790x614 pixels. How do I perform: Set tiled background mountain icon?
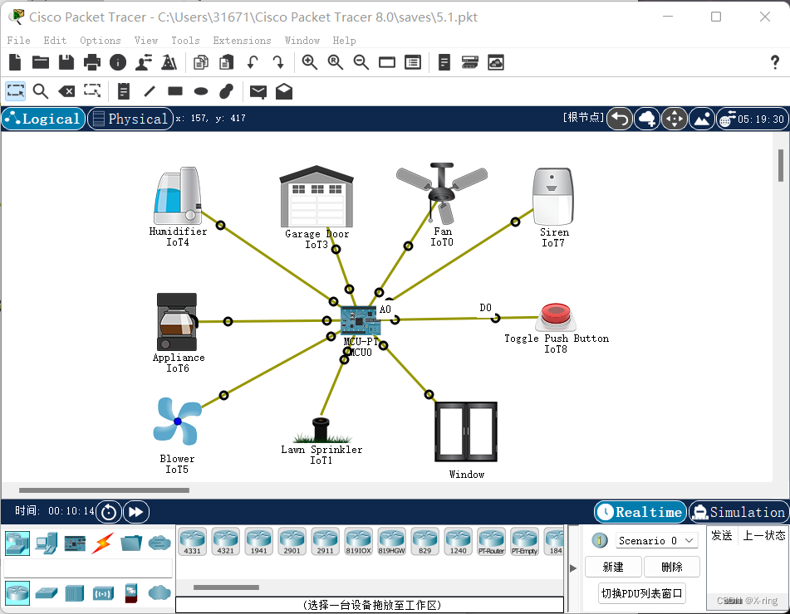click(702, 119)
